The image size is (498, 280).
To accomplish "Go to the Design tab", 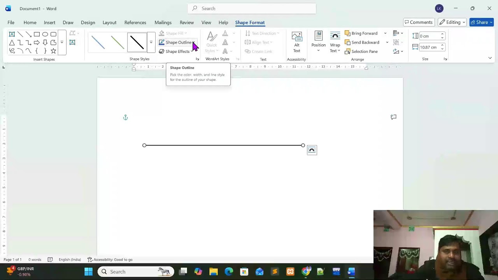I will (x=88, y=23).
